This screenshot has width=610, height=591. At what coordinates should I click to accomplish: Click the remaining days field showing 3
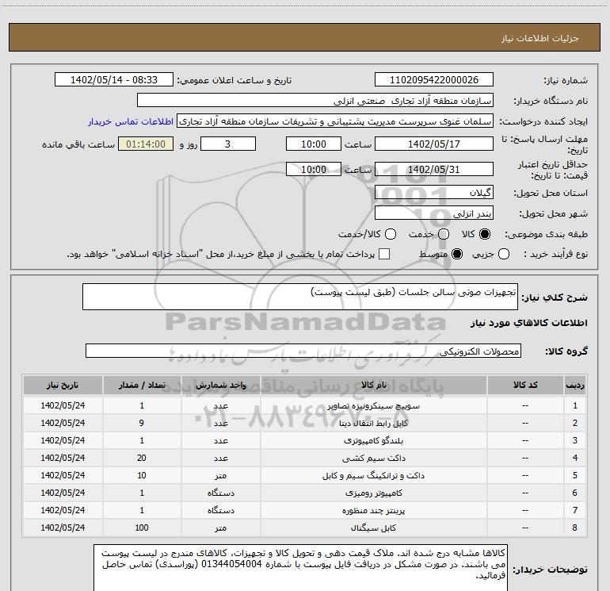(228, 144)
